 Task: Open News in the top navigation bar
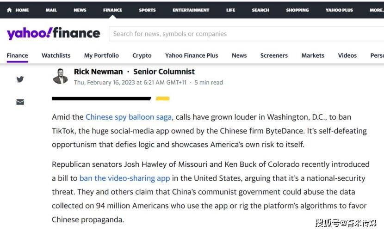pos(80,10)
